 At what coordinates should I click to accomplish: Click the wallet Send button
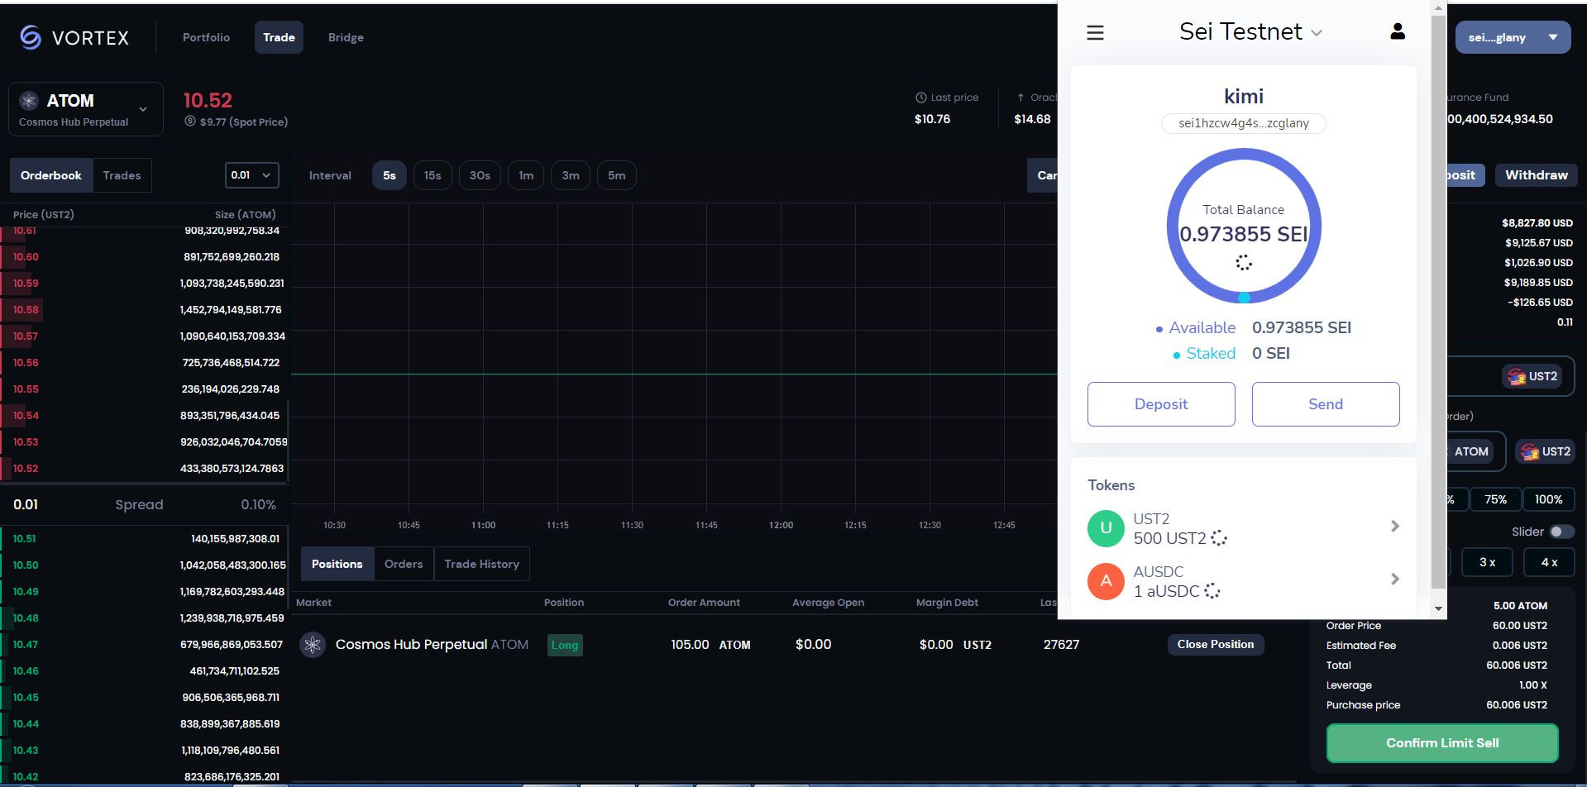pos(1326,404)
